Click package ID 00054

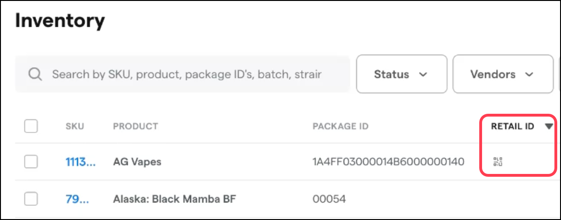pyautogui.click(x=329, y=199)
